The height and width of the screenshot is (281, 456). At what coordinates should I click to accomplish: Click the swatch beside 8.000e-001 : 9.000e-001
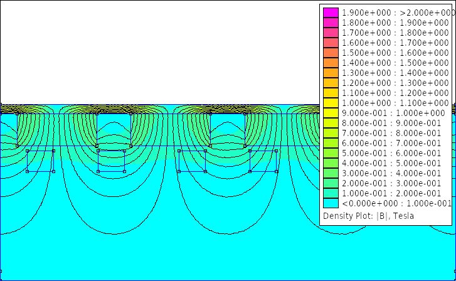(331, 123)
